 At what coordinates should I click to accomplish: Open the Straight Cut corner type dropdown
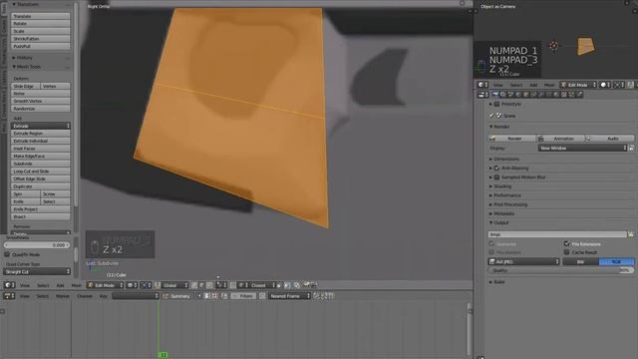(x=37, y=271)
